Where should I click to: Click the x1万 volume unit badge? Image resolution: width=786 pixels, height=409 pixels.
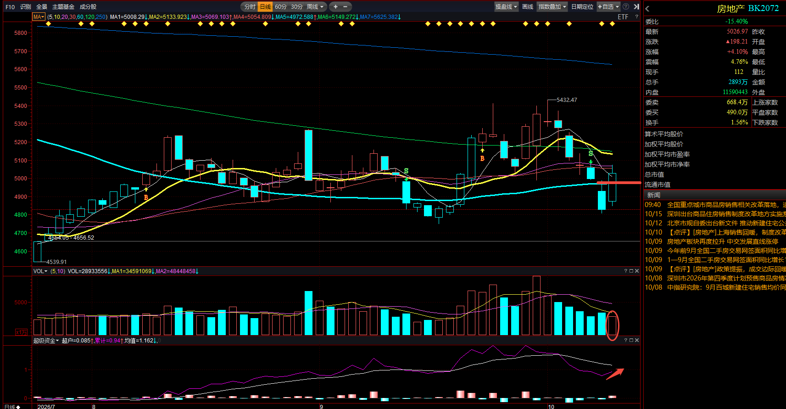[x=21, y=332]
